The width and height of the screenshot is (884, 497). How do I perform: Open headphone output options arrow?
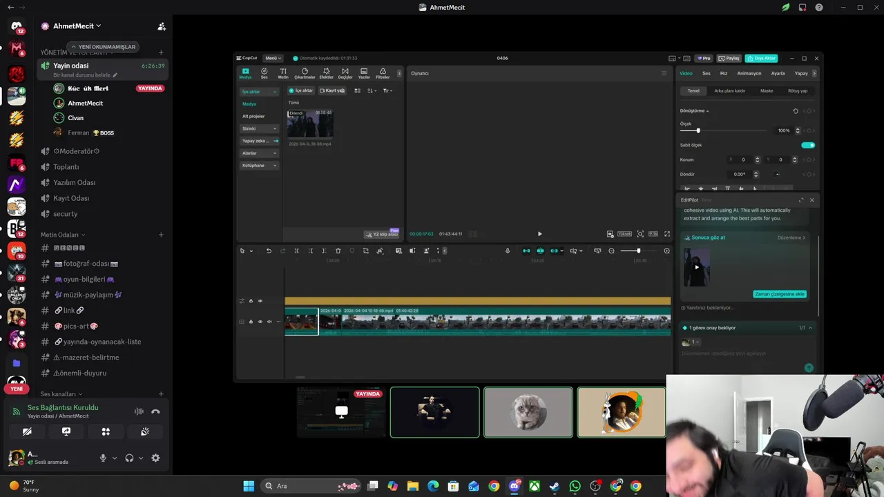point(141,458)
